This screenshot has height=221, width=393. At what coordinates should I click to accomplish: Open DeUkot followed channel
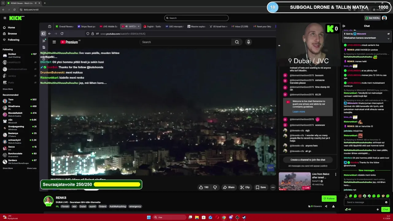[x=20, y=56]
